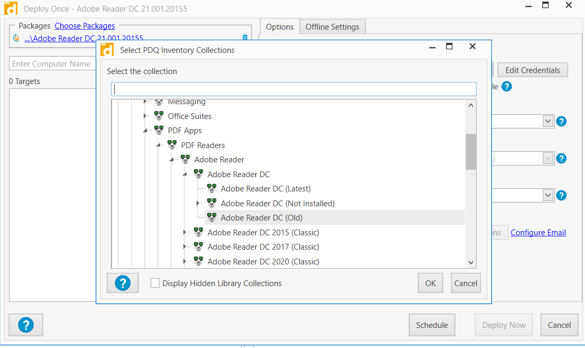The image size is (585, 348).
Task: Click the Adobe Reader DC (Not Installed) icon
Action: click(211, 203)
